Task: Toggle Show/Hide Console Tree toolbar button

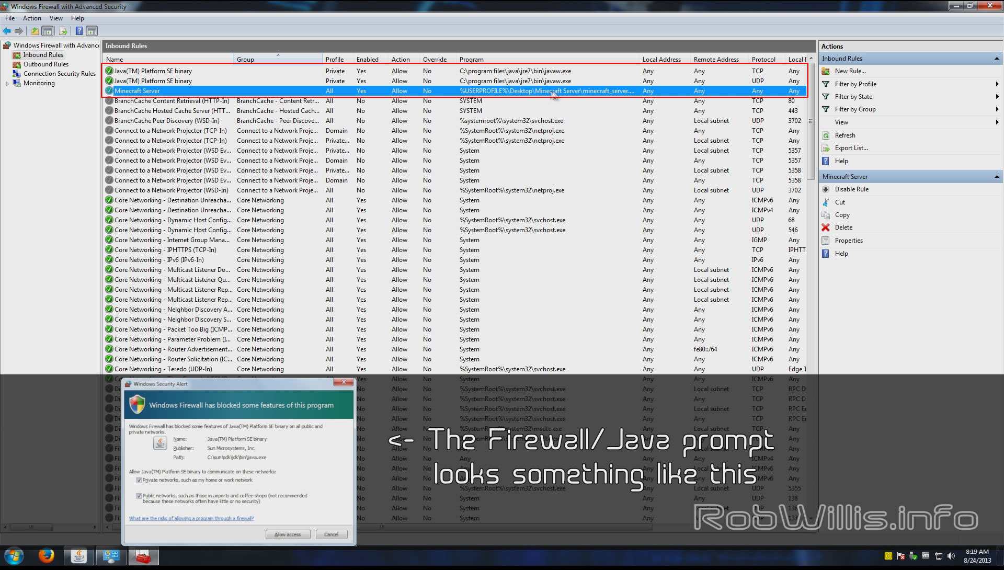Action: click(x=48, y=31)
